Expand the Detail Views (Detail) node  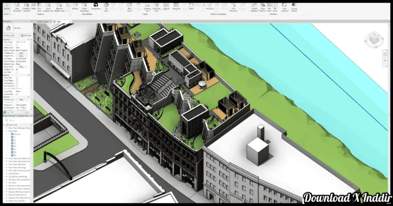coord(7,201)
